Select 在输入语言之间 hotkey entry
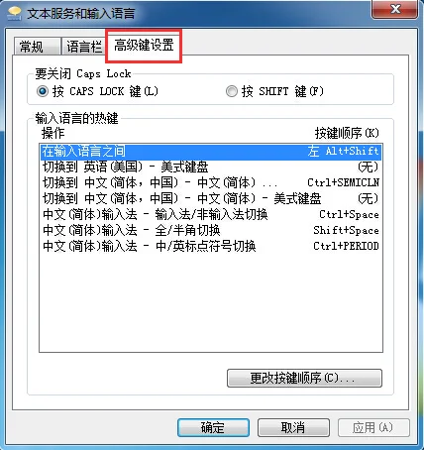 coord(211,152)
